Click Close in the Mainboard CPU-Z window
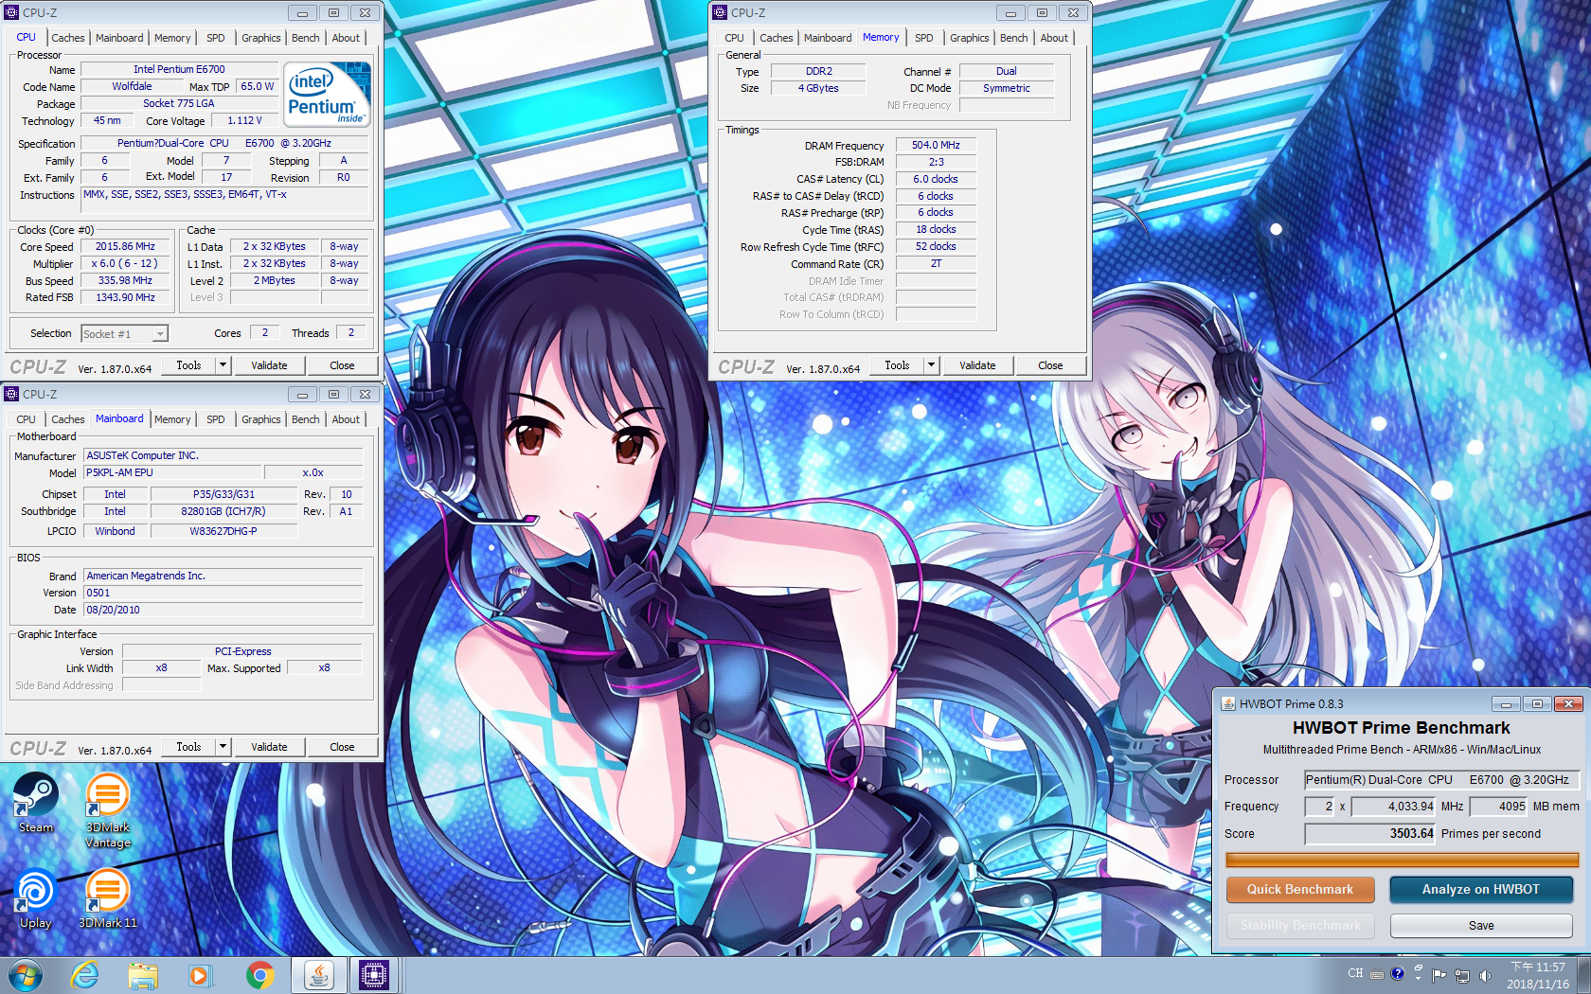Image resolution: width=1591 pixels, height=994 pixels. tap(342, 747)
